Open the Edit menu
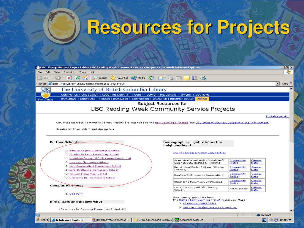This screenshot has height=228, width=304. click(48, 72)
